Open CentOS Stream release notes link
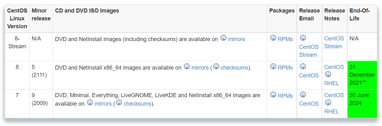Viewport: 382px width, 126px height. [x=334, y=42]
